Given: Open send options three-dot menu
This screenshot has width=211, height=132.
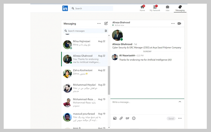Looking at the screenshot, I should coord(180,118).
